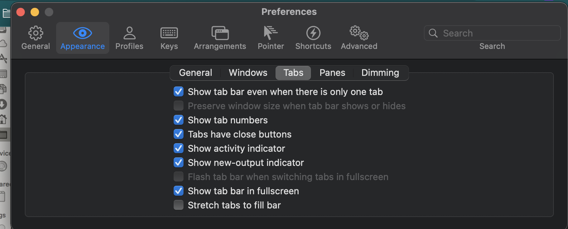Open the Panes settings tab
The image size is (568, 229).
tap(332, 73)
